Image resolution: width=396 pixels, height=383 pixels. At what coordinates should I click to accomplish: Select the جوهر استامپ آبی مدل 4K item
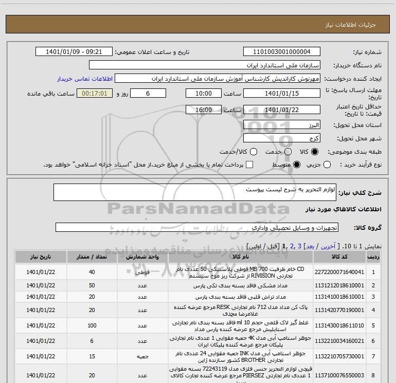coord(241,341)
